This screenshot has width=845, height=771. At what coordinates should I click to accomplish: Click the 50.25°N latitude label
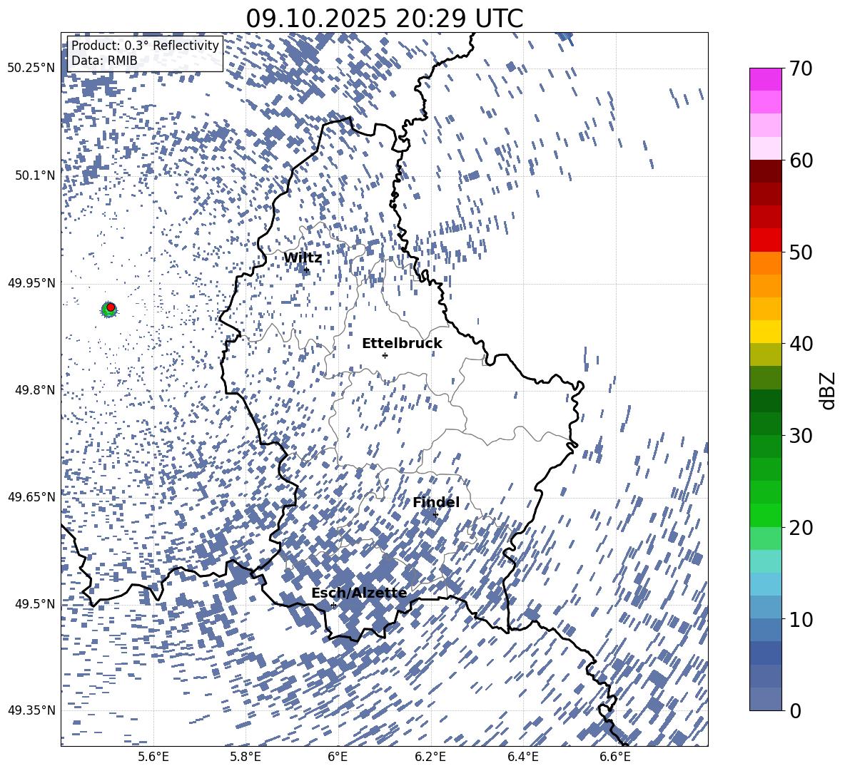[31, 68]
